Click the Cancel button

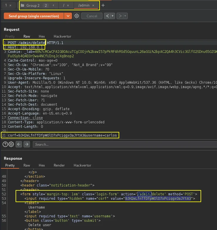pyautogui.click(x=92, y=16)
